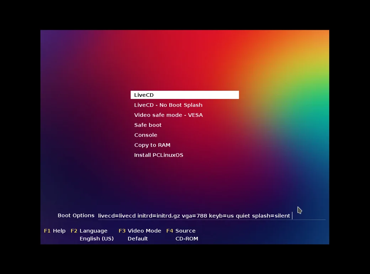The image size is (370, 274).
Task: Select Video safe mode - VESA entry
Action: [x=169, y=115]
